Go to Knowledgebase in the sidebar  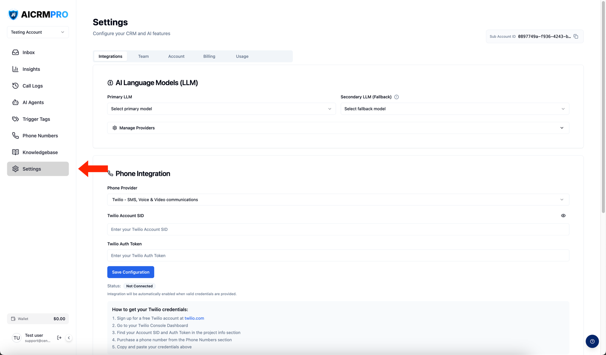pyautogui.click(x=38, y=152)
